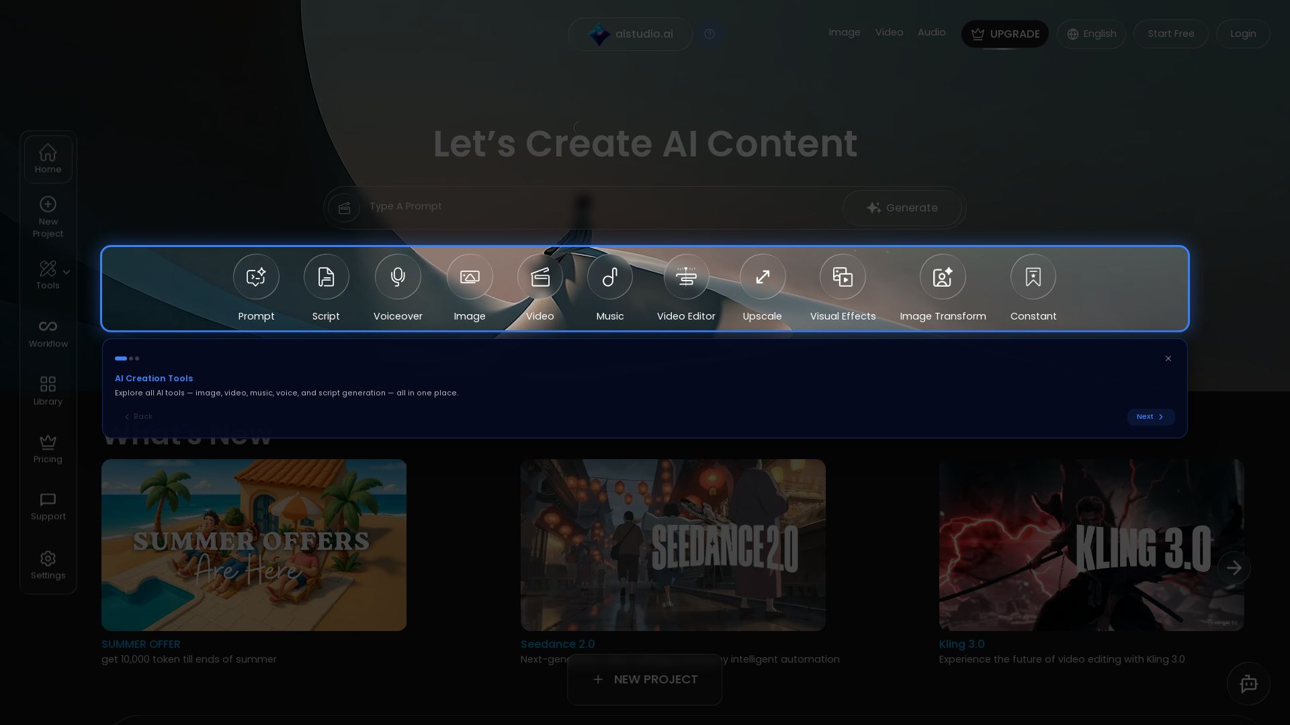Open the English language dropdown
Viewport: 1290px width, 725px height.
click(1091, 34)
